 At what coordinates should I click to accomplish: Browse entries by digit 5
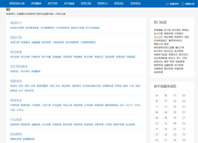[x=184, y=134]
